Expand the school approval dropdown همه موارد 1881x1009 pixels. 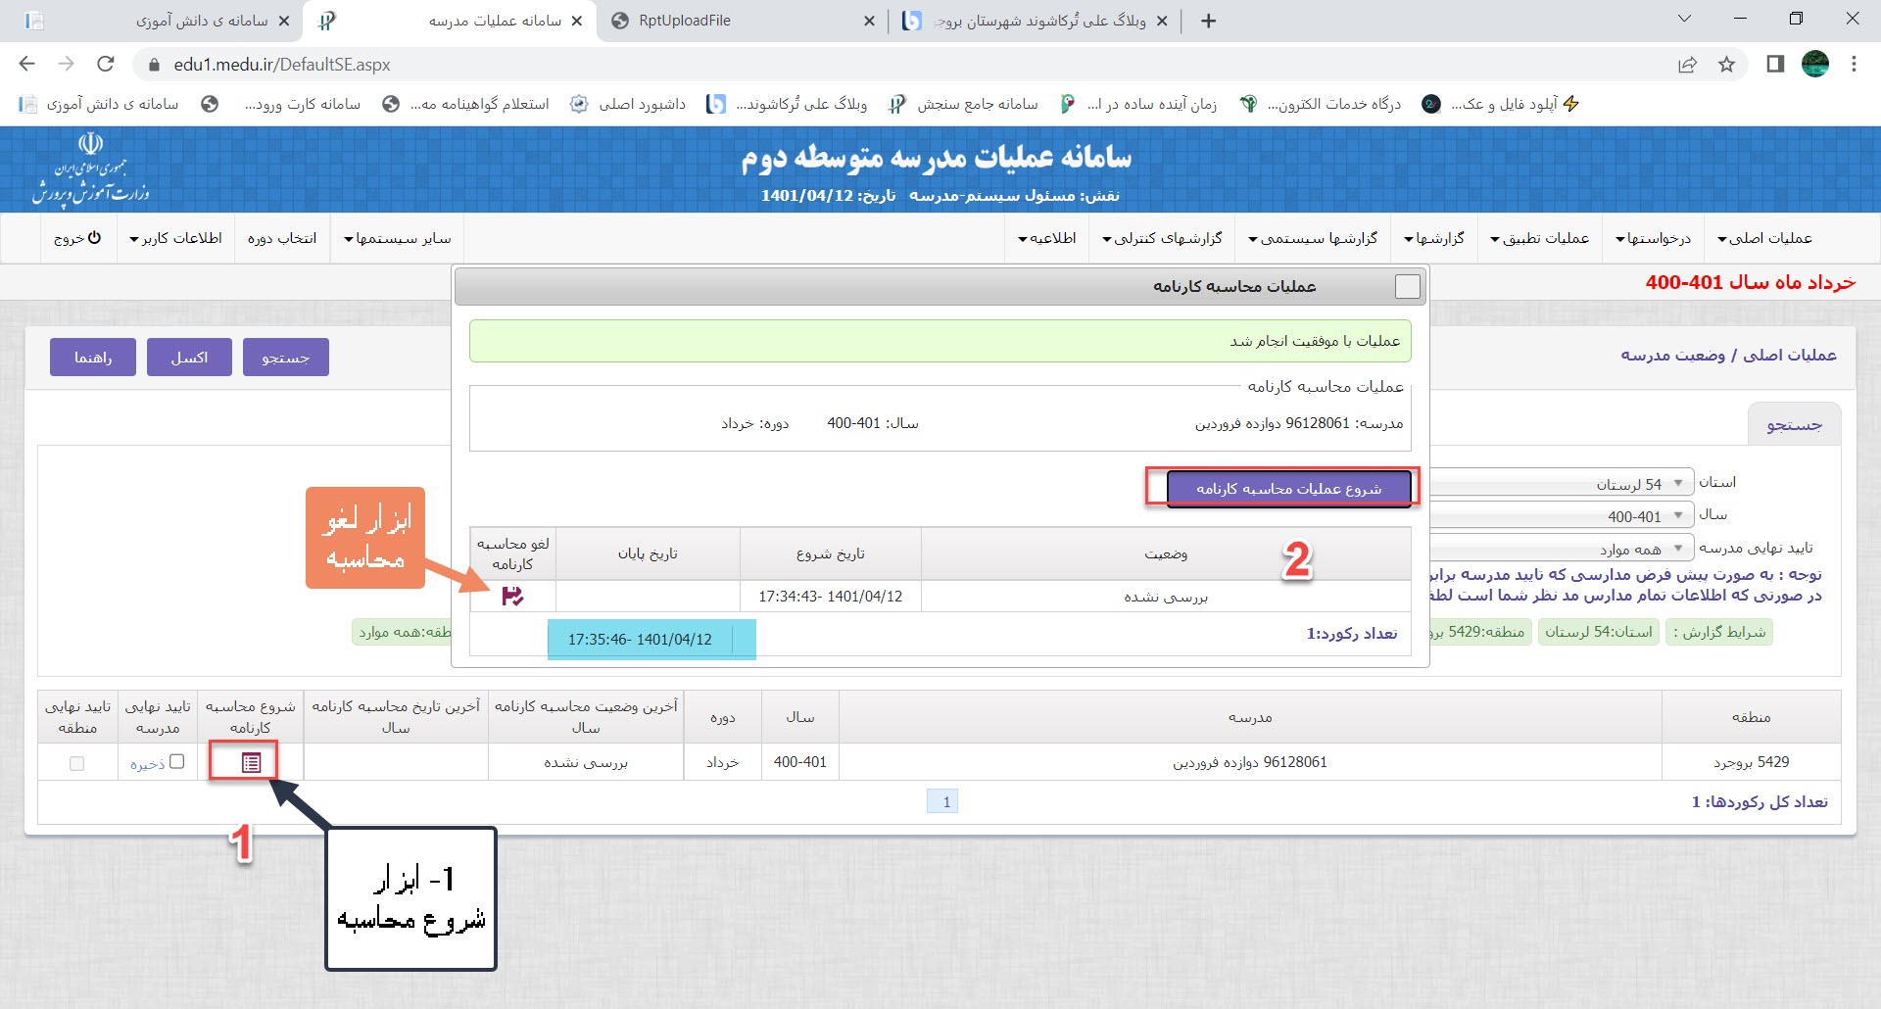(x=1560, y=549)
